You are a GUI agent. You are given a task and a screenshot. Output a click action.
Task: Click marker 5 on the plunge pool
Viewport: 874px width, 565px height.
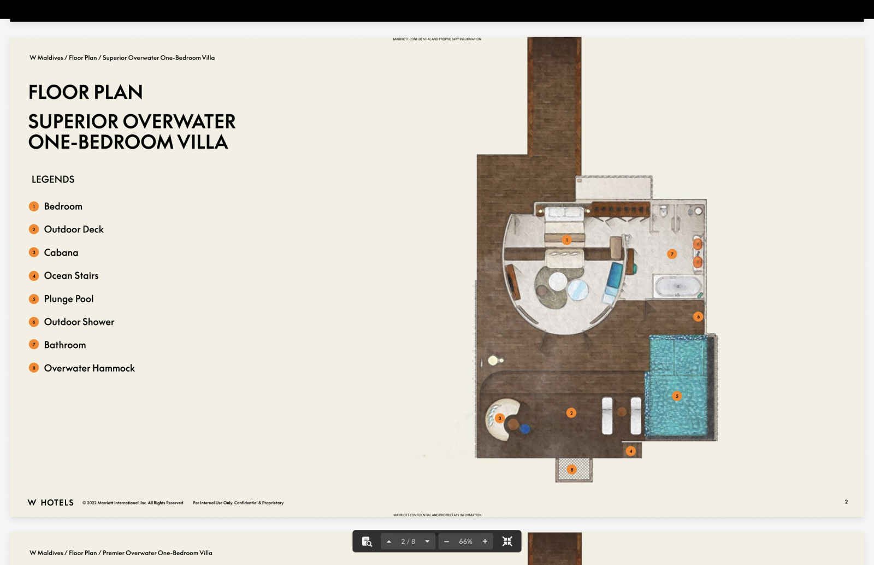[677, 396]
